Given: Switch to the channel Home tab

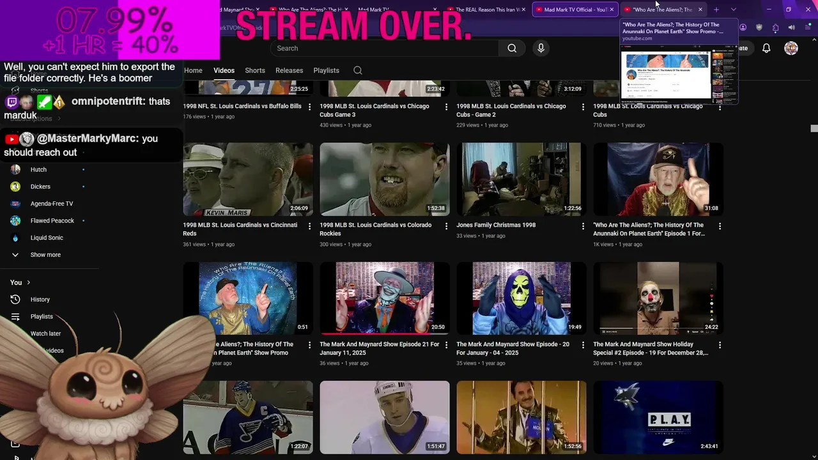Looking at the screenshot, I should [193, 70].
